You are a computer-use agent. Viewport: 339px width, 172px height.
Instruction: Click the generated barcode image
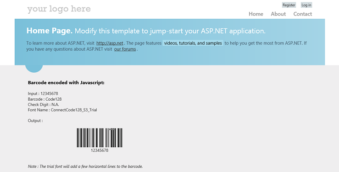[x=100, y=138]
